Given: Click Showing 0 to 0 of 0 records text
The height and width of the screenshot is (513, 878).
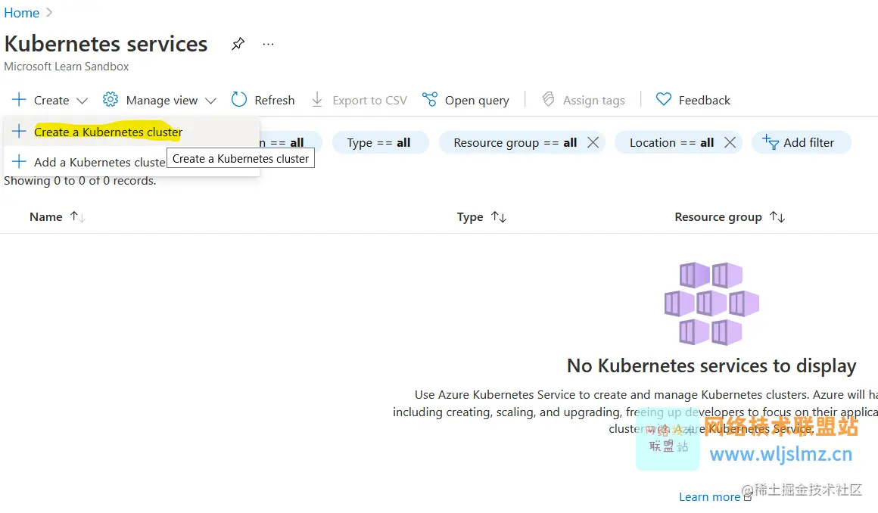Looking at the screenshot, I should (80, 181).
